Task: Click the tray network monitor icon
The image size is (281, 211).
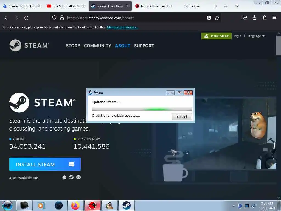Action: click(x=247, y=206)
